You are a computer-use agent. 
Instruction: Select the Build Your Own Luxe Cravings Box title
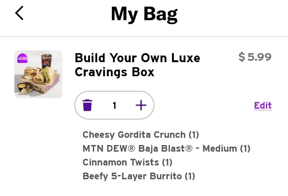coord(137,65)
